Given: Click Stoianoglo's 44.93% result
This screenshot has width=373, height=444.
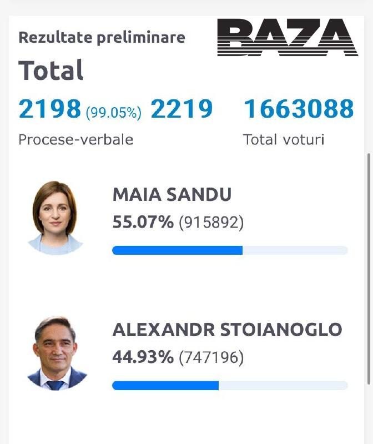Looking at the screenshot, I should click(x=143, y=357).
